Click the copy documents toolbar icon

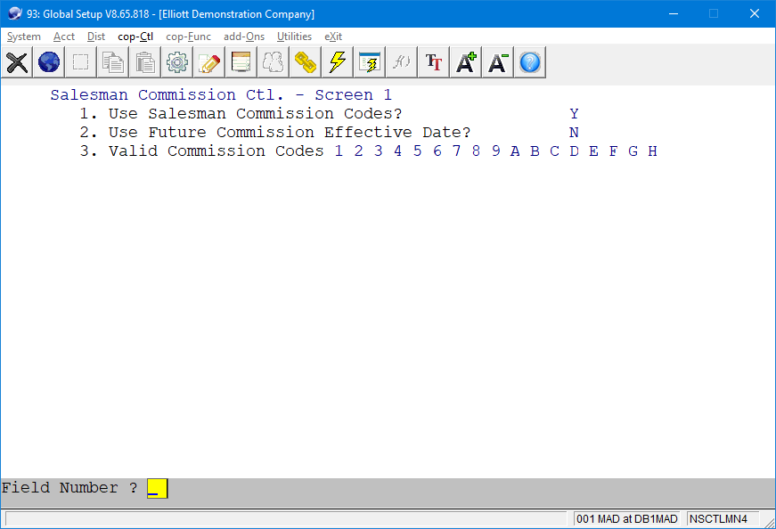pyautogui.click(x=113, y=62)
